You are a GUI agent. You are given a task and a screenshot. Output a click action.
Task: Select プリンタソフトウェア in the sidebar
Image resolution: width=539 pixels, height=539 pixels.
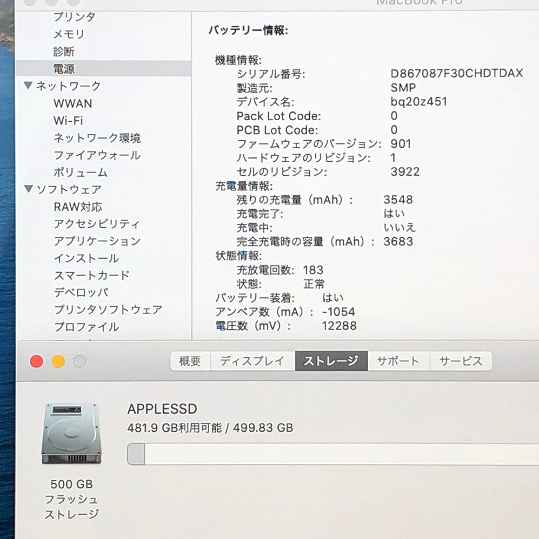[108, 309]
